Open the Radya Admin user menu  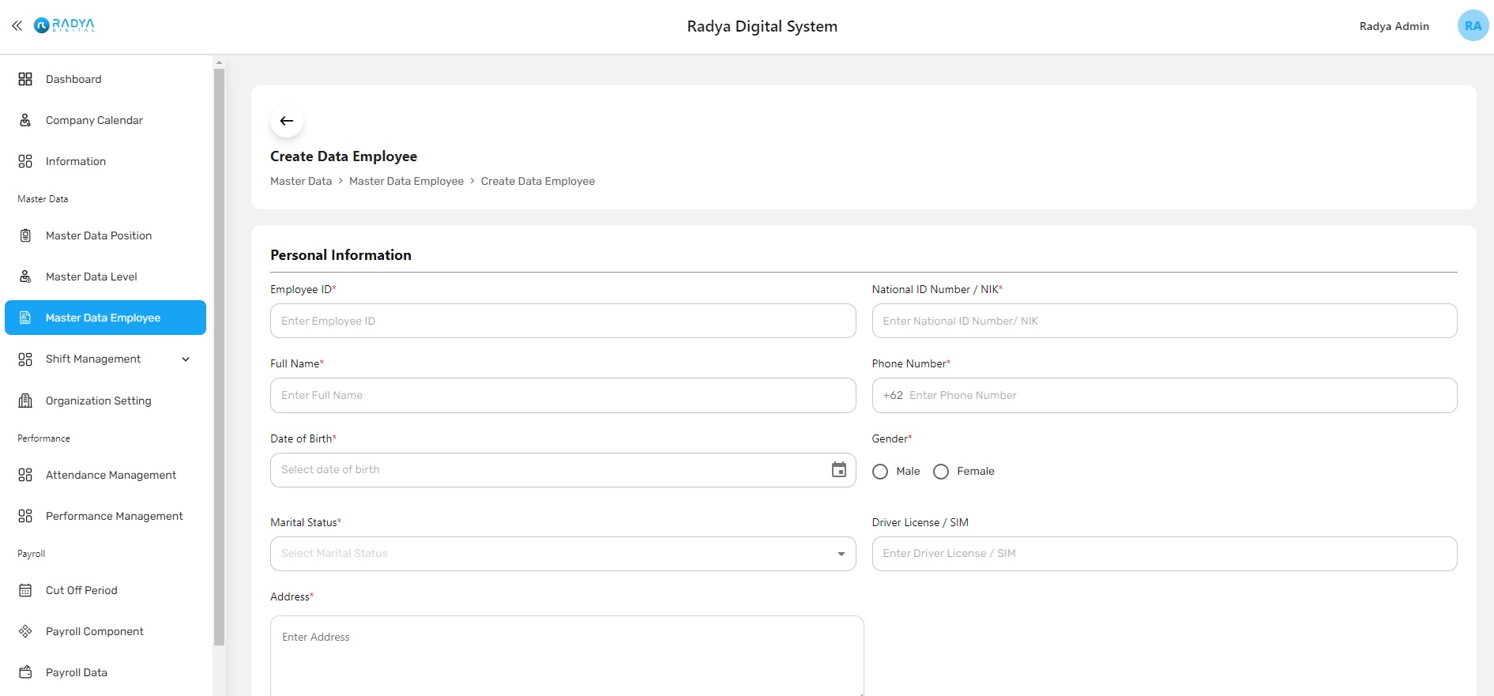[1394, 26]
